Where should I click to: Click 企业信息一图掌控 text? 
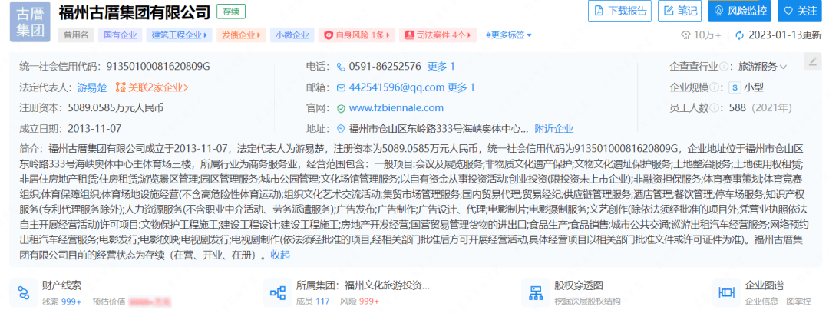click(778, 302)
